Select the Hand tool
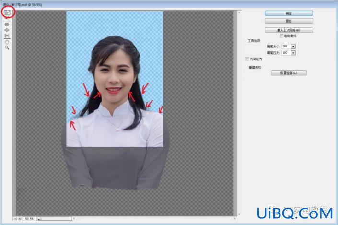Screen dimensions: 338x225 [7, 42]
